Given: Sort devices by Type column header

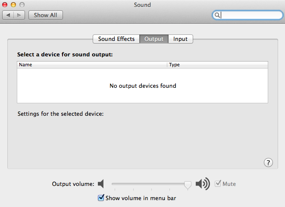Looking at the screenshot, I should coord(217,65).
